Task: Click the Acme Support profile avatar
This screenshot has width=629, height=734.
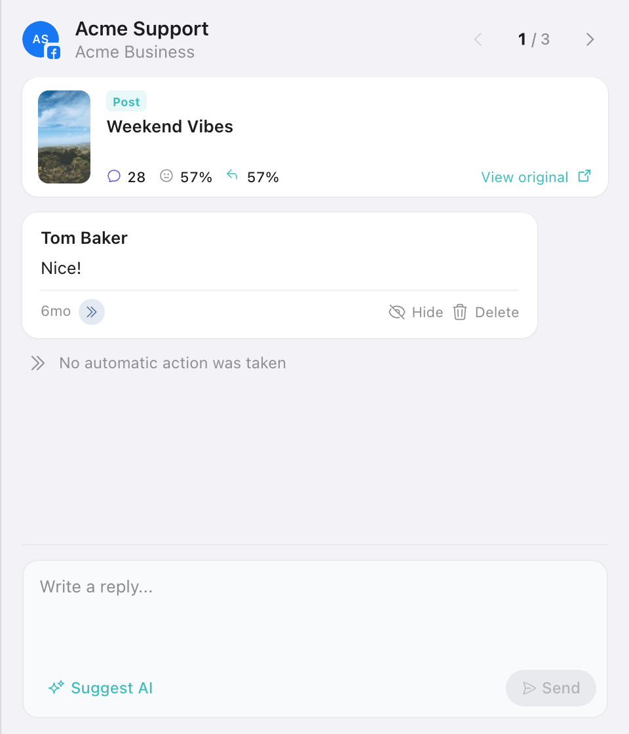Action: [41, 39]
